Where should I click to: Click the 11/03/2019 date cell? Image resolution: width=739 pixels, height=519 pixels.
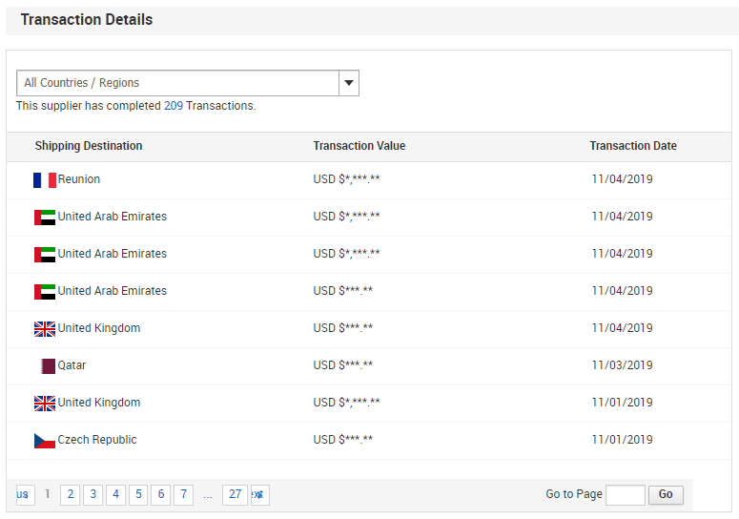[622, 365]
